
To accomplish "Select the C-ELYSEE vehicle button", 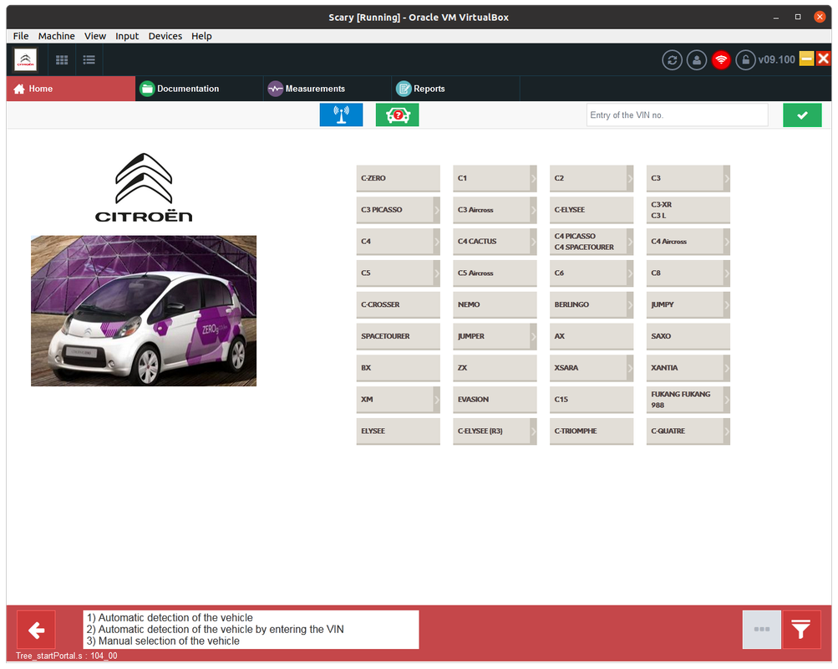I will point(591,210).
